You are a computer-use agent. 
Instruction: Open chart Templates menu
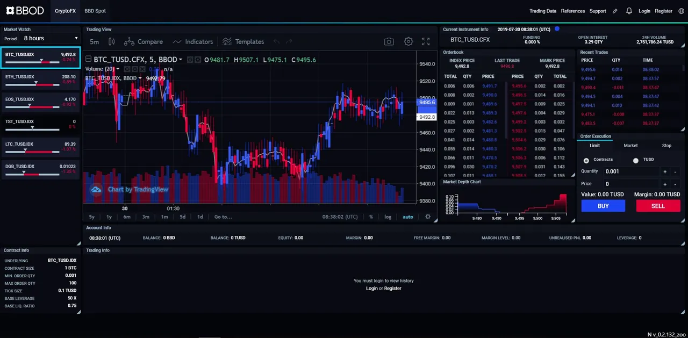click(x=243, y=41)
